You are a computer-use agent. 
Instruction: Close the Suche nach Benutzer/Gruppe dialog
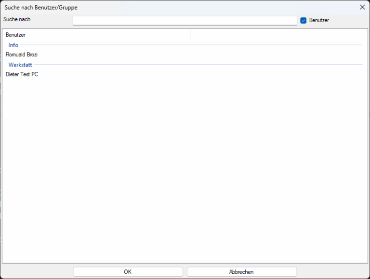362,7
